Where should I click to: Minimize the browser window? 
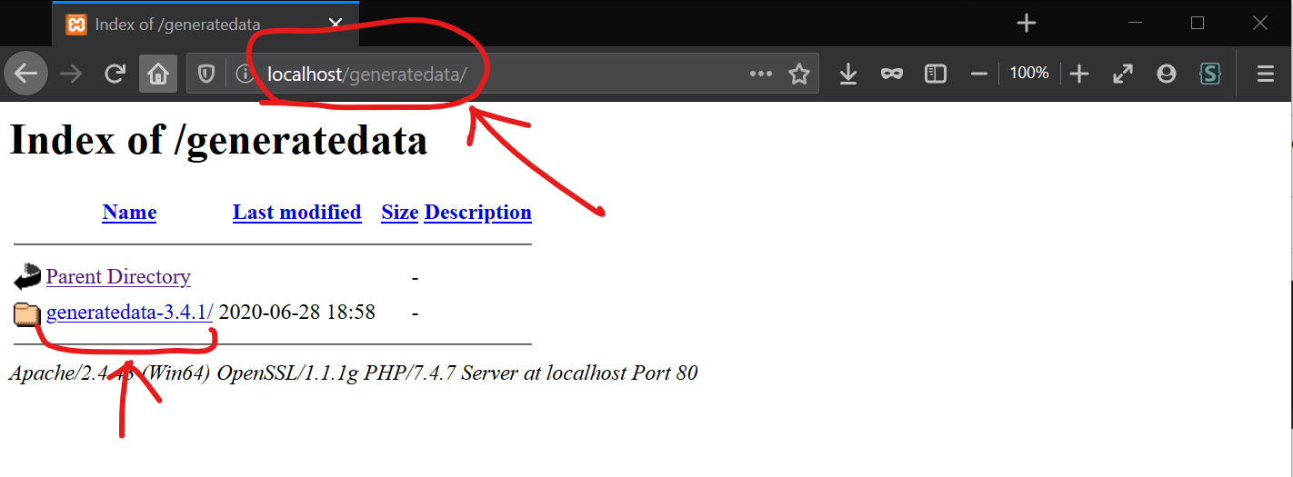click(1136, 24)
